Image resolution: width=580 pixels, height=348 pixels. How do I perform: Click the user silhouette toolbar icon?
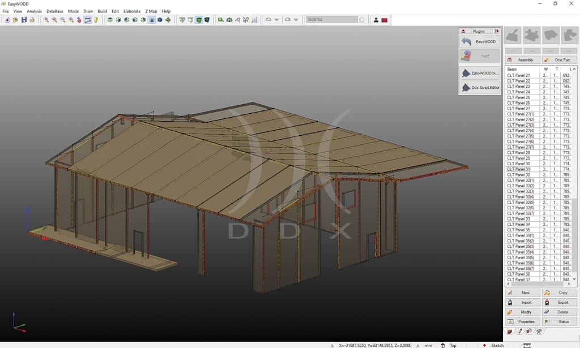coord(376,20)
